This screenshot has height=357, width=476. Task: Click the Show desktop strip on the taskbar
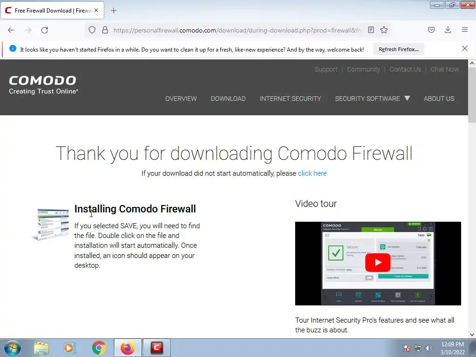(x=473, y=348)
